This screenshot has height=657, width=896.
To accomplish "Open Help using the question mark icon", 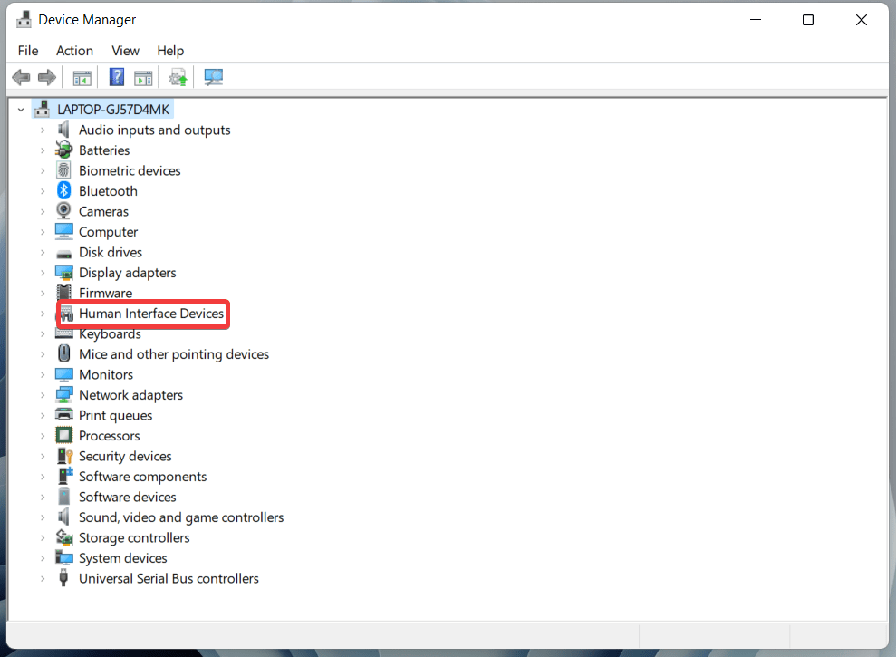I will point(116,77).
